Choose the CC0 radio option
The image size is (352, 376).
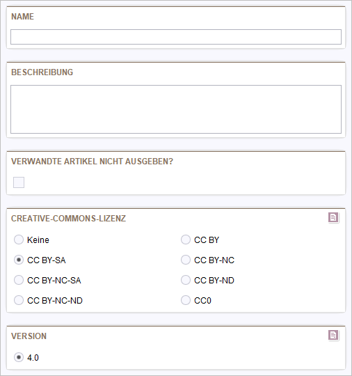coord(186,300)
